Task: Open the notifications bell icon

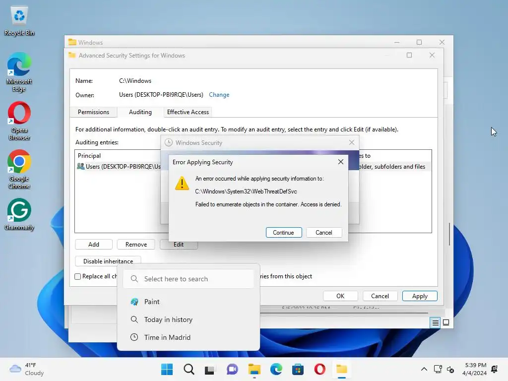Action: [495, 369]
